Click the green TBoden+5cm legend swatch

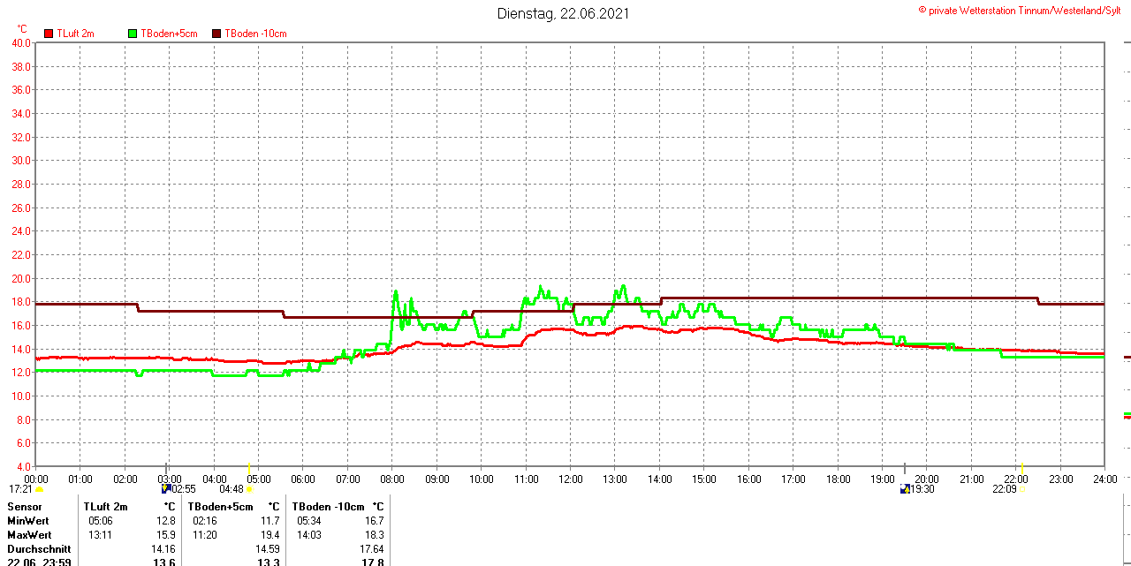point(133,34)
